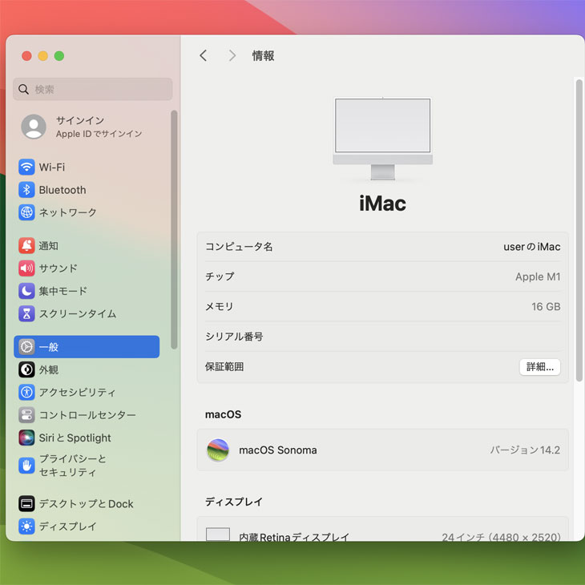Select the 集中モード moon icon
The width and height of the screenshot is (585, 585).
pos(26,291)
